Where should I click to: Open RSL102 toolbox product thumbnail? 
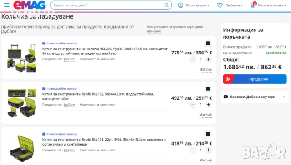coord(22,103)
